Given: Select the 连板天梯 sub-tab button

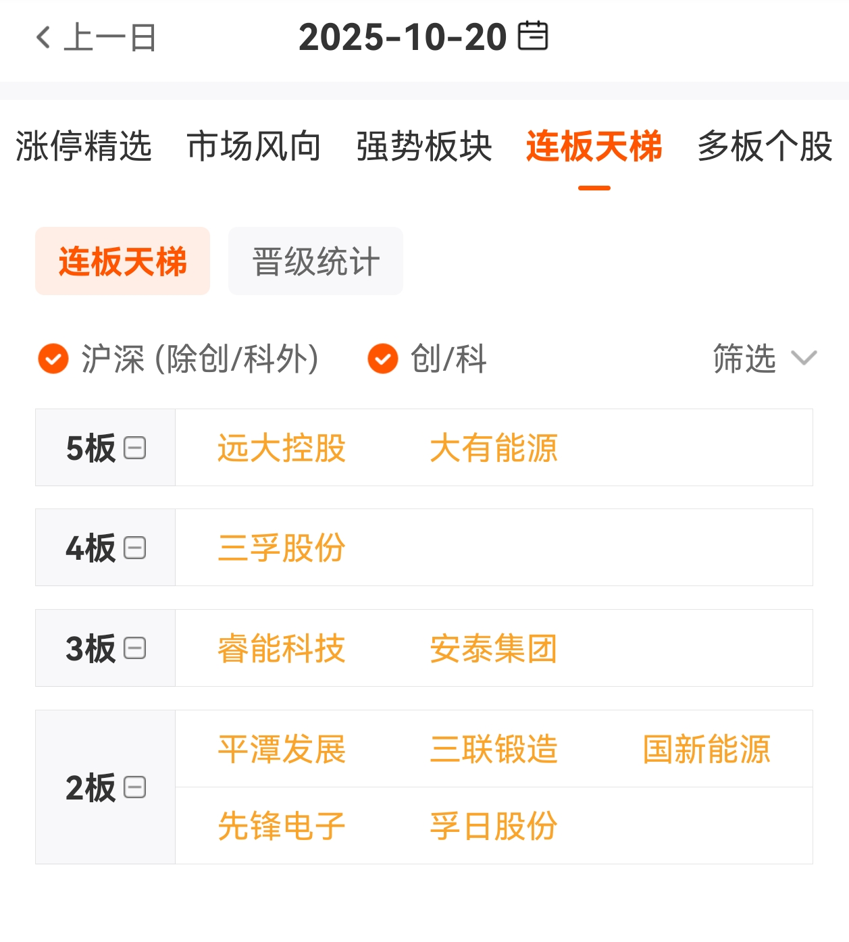Looking at the screenshot, I should pos(122,261).
